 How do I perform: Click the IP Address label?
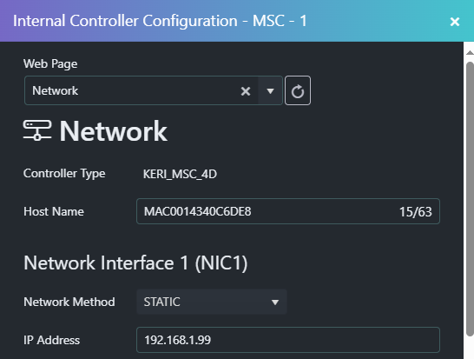[x=52, y=340]
